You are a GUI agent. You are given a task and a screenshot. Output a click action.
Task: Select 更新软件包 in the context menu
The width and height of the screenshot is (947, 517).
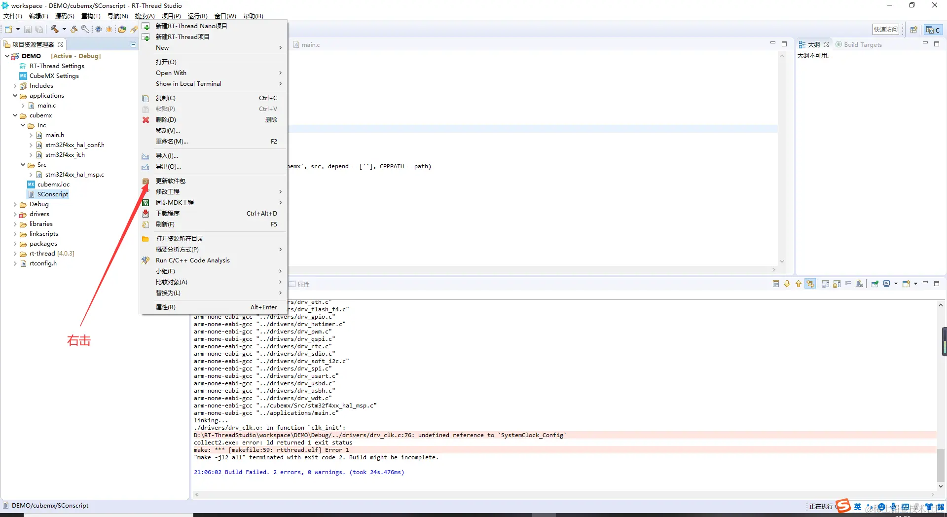coord(213,181)
